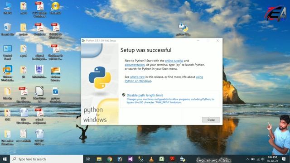Click the shield icon beside Disable path length limit
This screenshot has width=290, height=163.
tap(124, 95)
